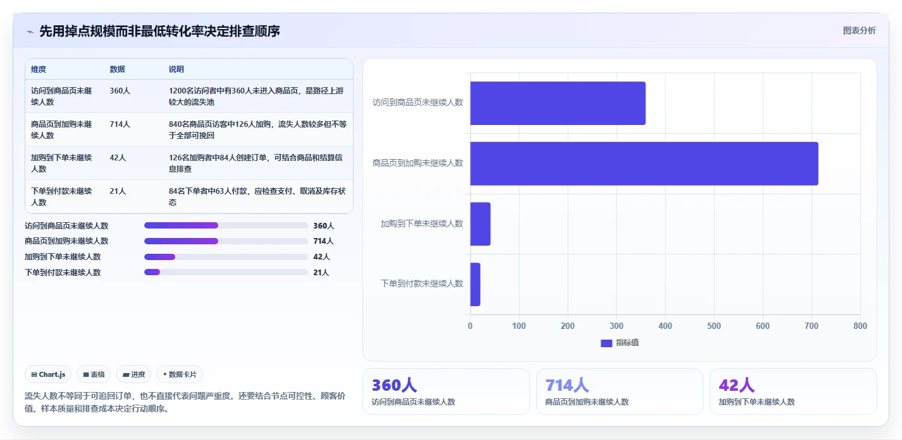Click the progress bar for 下单到付款未继续人数
The height and width of the screenshot is (440, 902).
click(x=226, y=272)
